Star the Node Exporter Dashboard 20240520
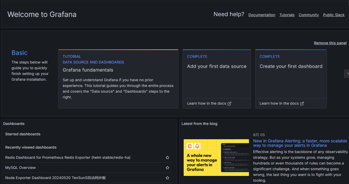The height and width of the screenshot is (184, 349). (x=167, y=178)
